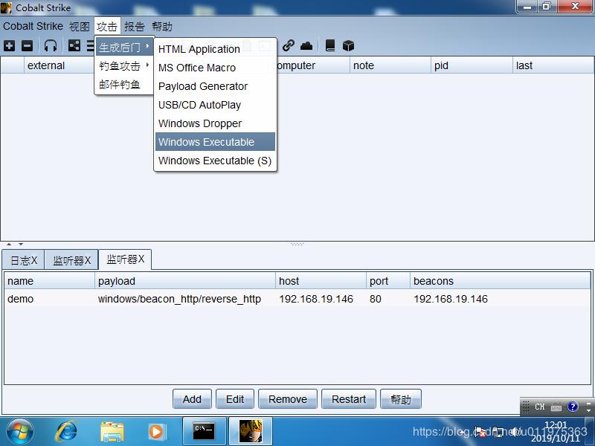The width and height of the screenshot is (595, 446).
Task: Open listeners via the headphones icon
Action: tap(51, 46)
